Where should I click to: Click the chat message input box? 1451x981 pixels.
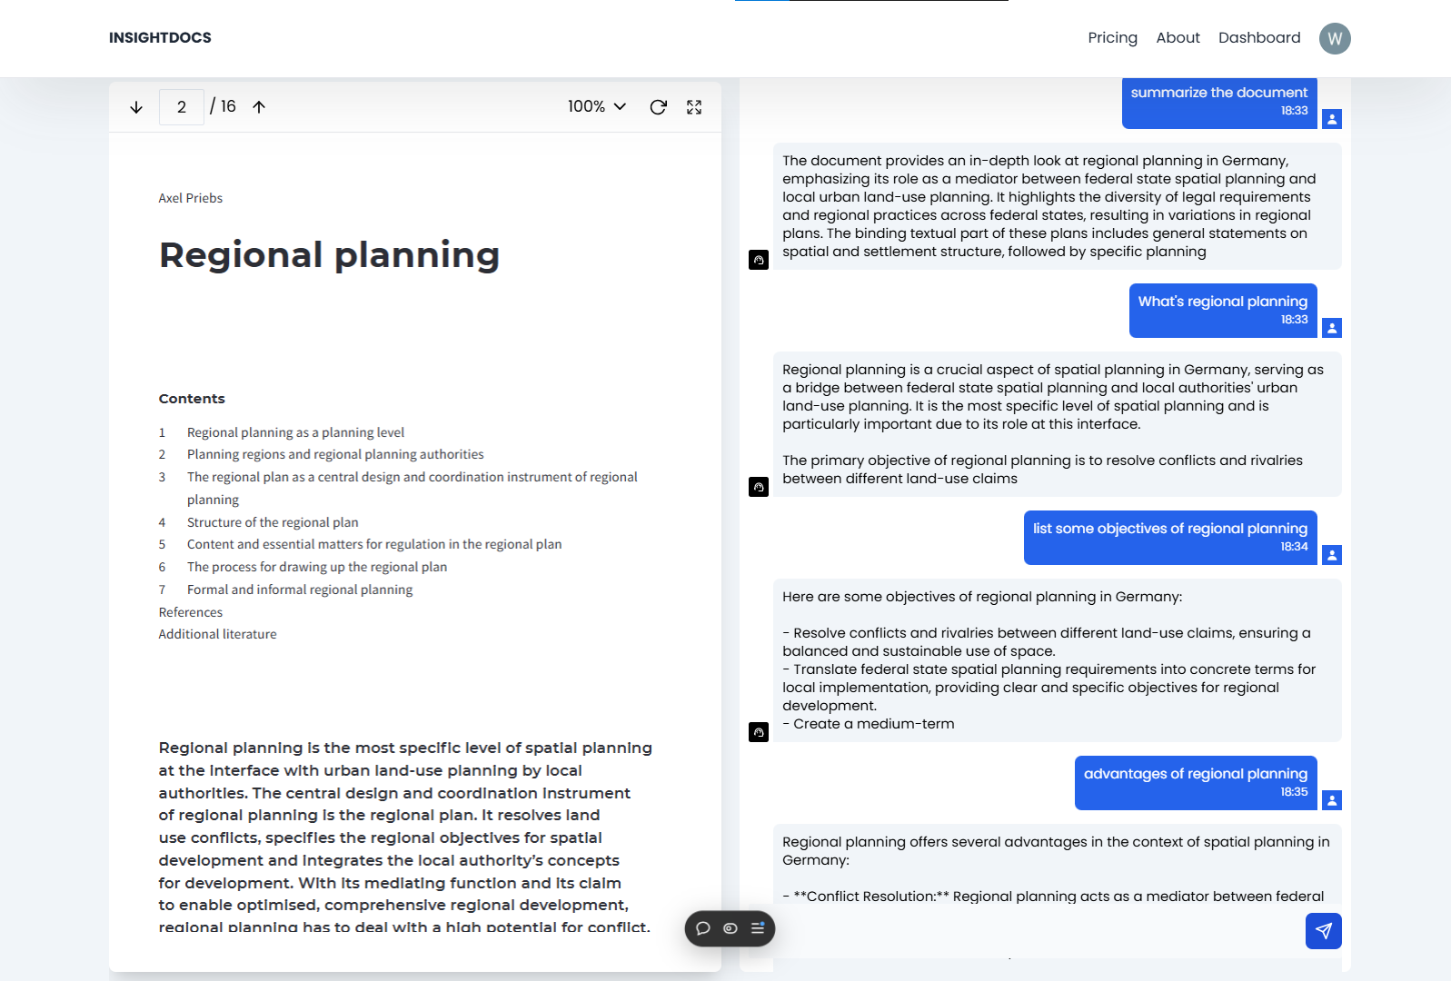point(1036,931)
